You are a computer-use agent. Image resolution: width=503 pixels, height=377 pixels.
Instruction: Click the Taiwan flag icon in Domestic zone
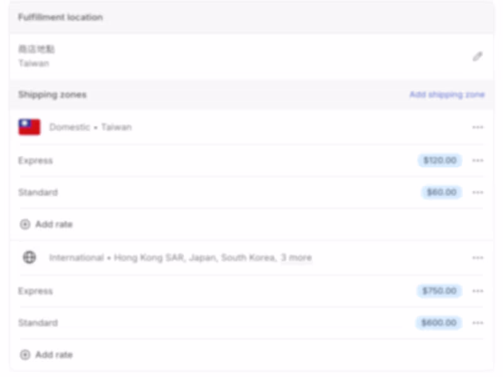[27, 126]
